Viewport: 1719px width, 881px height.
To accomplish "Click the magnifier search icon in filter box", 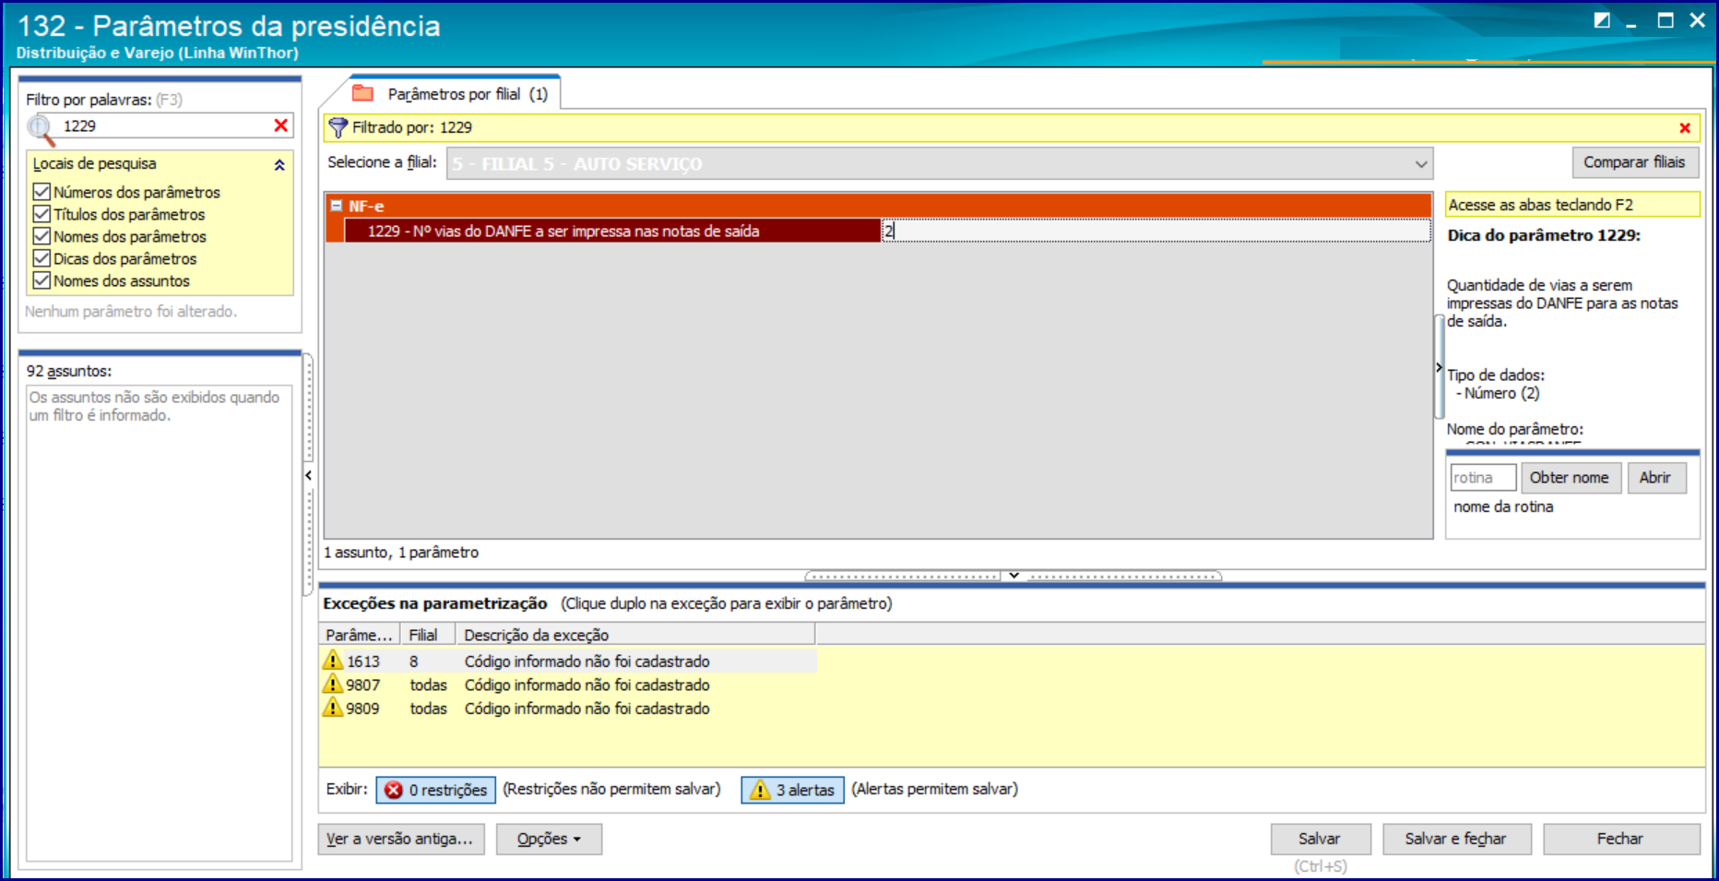I will tap(41, 128).
